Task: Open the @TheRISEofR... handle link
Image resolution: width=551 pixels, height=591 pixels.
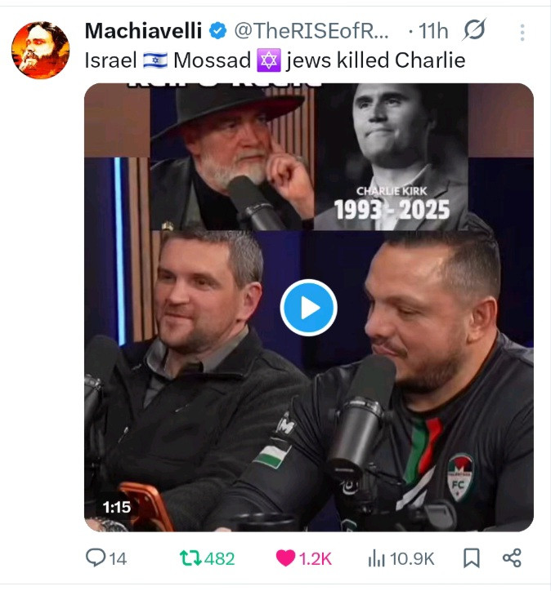Action: (311, 30)
